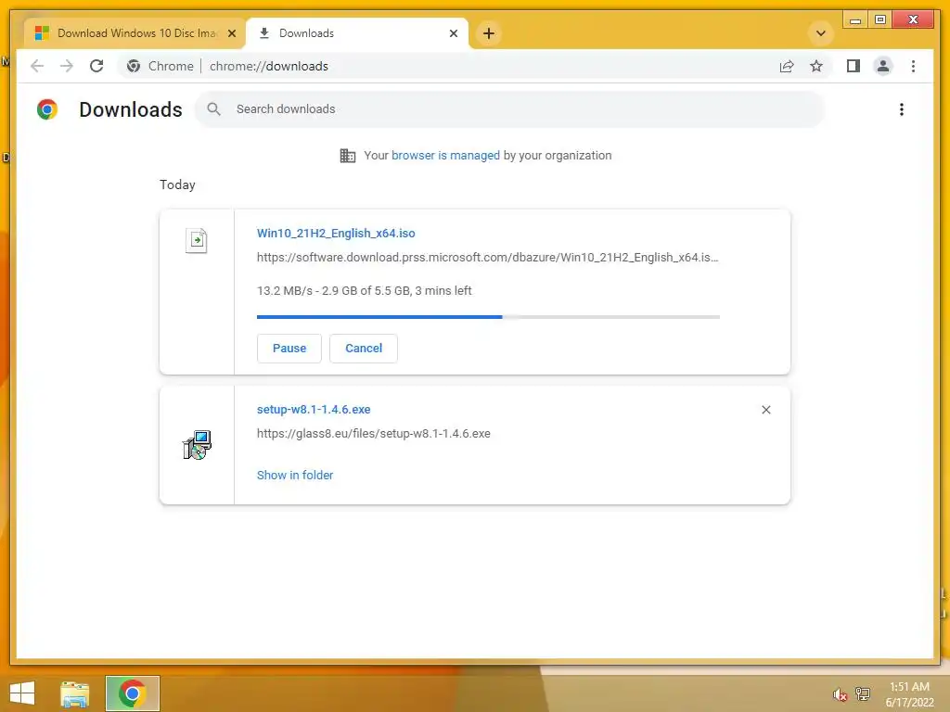Open the Win10_21H2_English_x64.iso link
This screenshot has height=712, width=950.
pos(336,233)
